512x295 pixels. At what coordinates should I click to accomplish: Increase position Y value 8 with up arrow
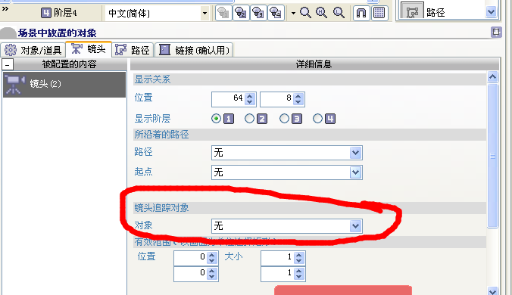(x=298, y=96)
